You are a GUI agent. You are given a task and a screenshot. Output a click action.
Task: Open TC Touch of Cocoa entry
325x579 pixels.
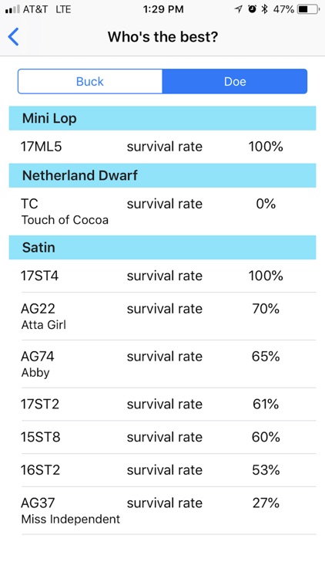162,212
